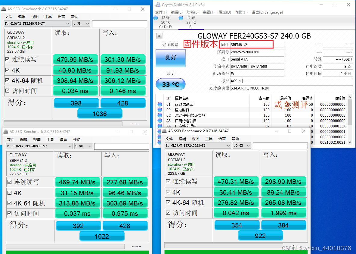356x254 pixels.
Task: Click progress bar in the 10 GB benchmark window
Action: click(x=224, y=246)
